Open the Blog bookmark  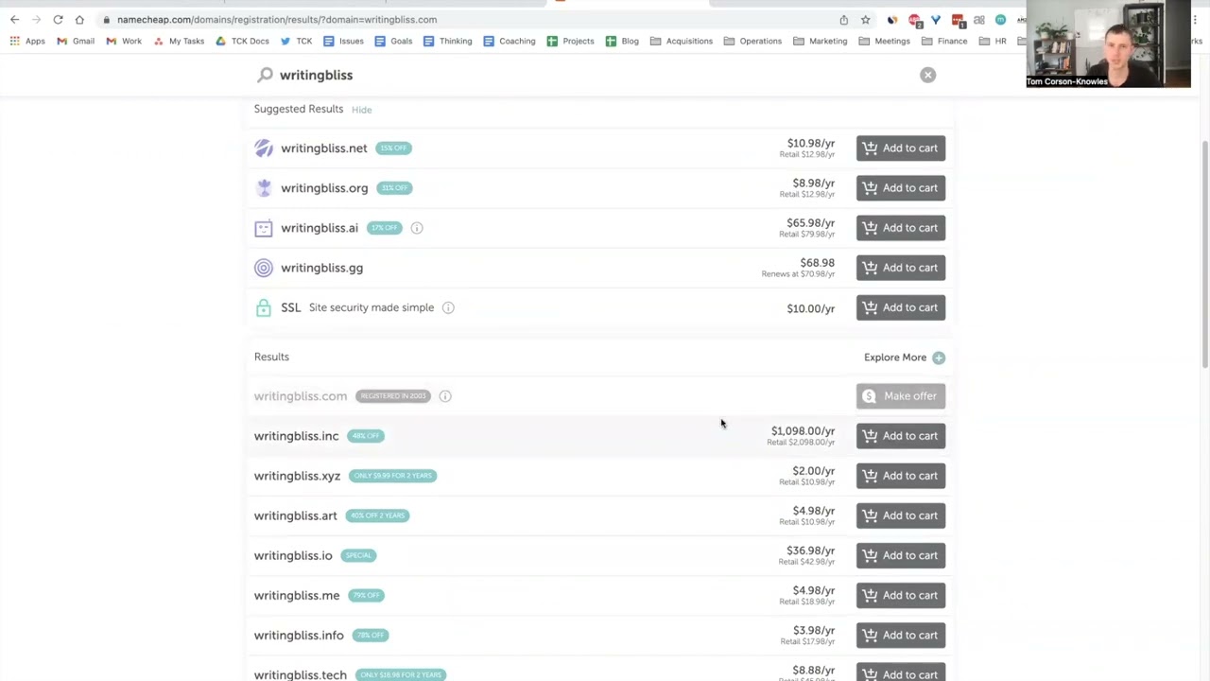pos(622,41)
